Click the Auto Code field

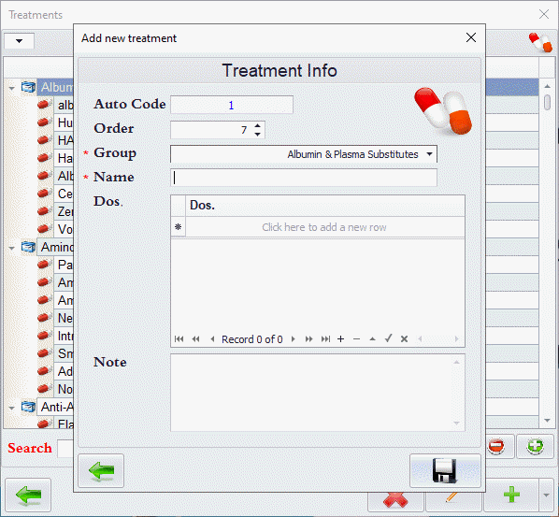[232, 105]
